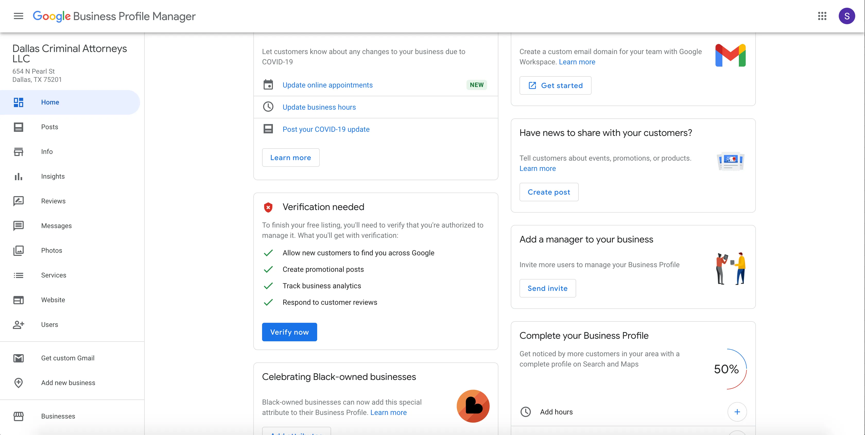The height and width of the screenshot is (435, 865).
Task: Click Get started for Google Workspace
Action: pos(555,86)
